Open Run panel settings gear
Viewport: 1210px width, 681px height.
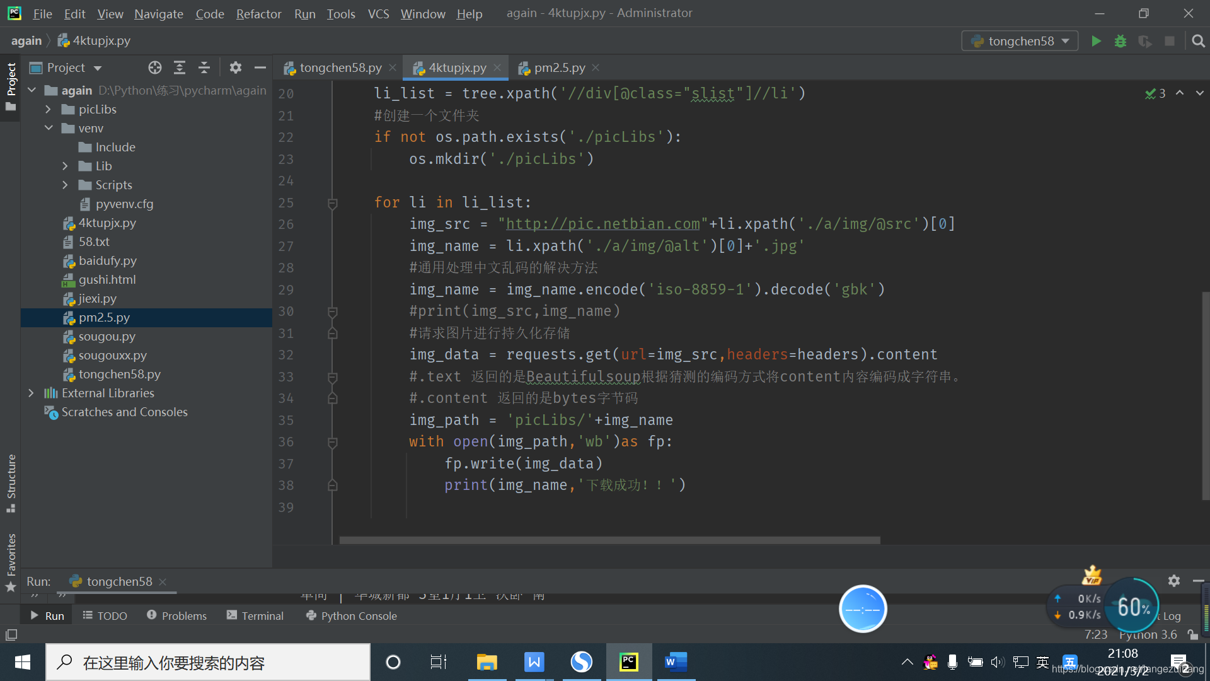click(x=1173, y=581)
